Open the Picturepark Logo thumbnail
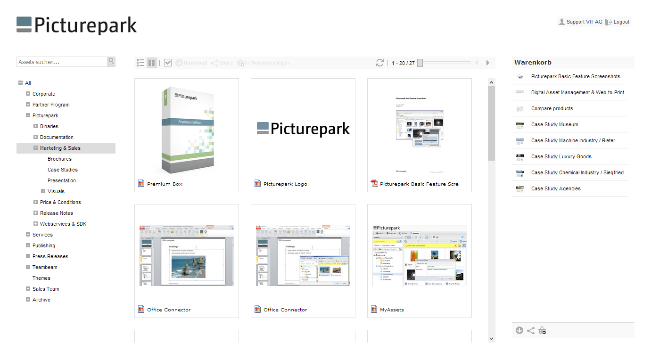The width and height of the screenshot is (651, 359). (x=303, y=128)
